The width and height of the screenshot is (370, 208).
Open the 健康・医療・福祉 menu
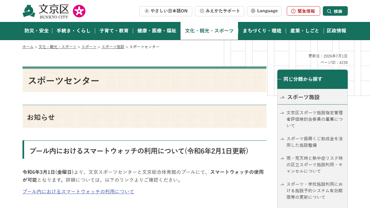pyautogui.click(x=157, y=31)
